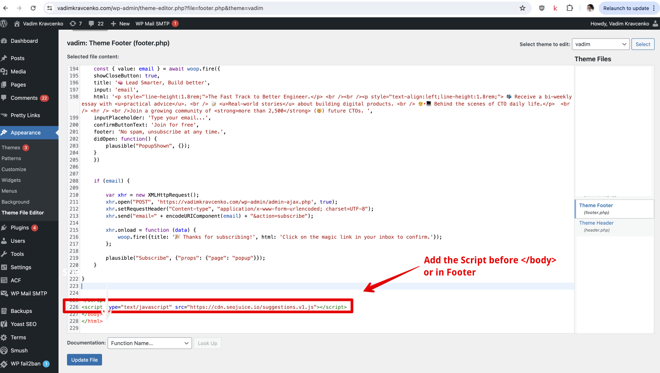Click the Look Up button
The image size is (660, 373).
pos(208,343)
